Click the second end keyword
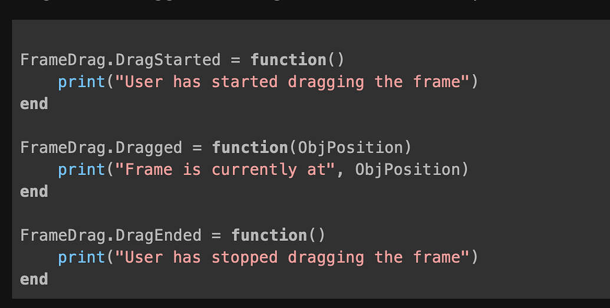This screenshot has width=610, height=308. coord(34,192)
